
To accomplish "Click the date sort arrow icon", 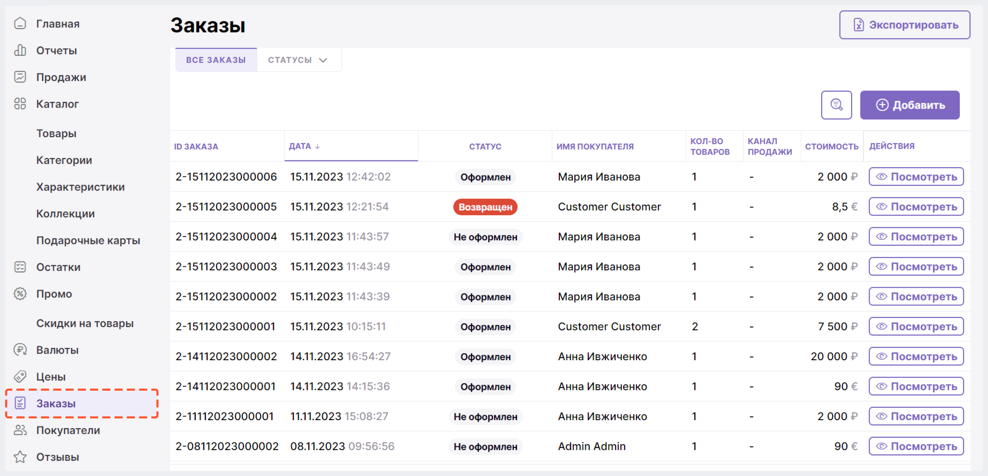I will (x=318, y=146).
